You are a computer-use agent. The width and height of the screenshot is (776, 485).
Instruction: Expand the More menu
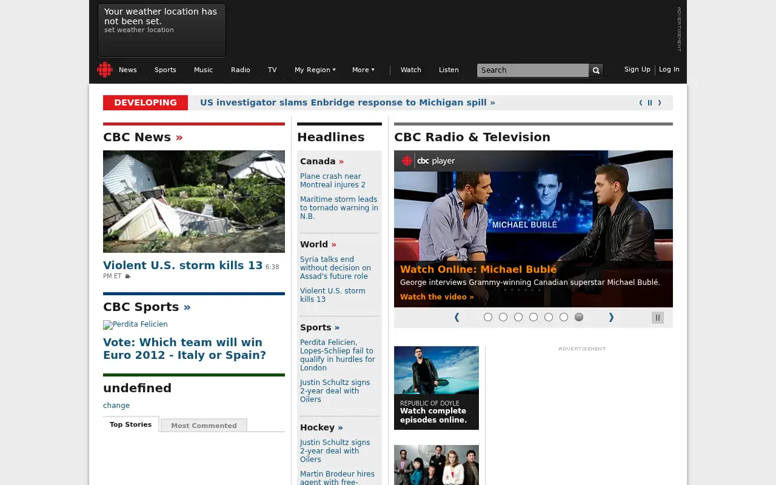[x=363, y=70]
